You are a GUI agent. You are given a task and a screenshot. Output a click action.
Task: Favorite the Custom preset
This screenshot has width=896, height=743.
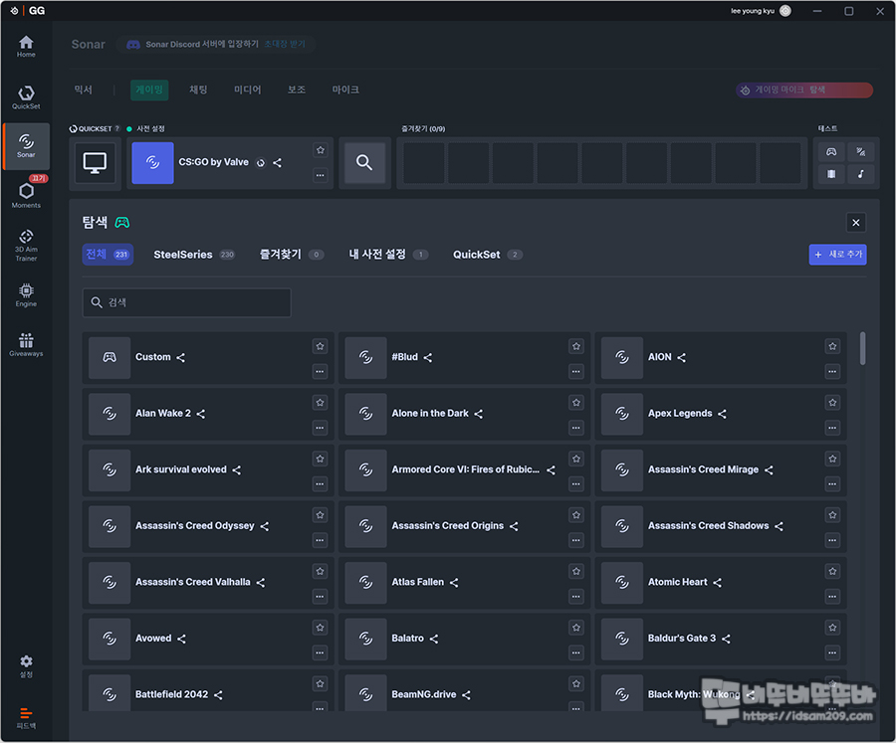tap(320, 346)
